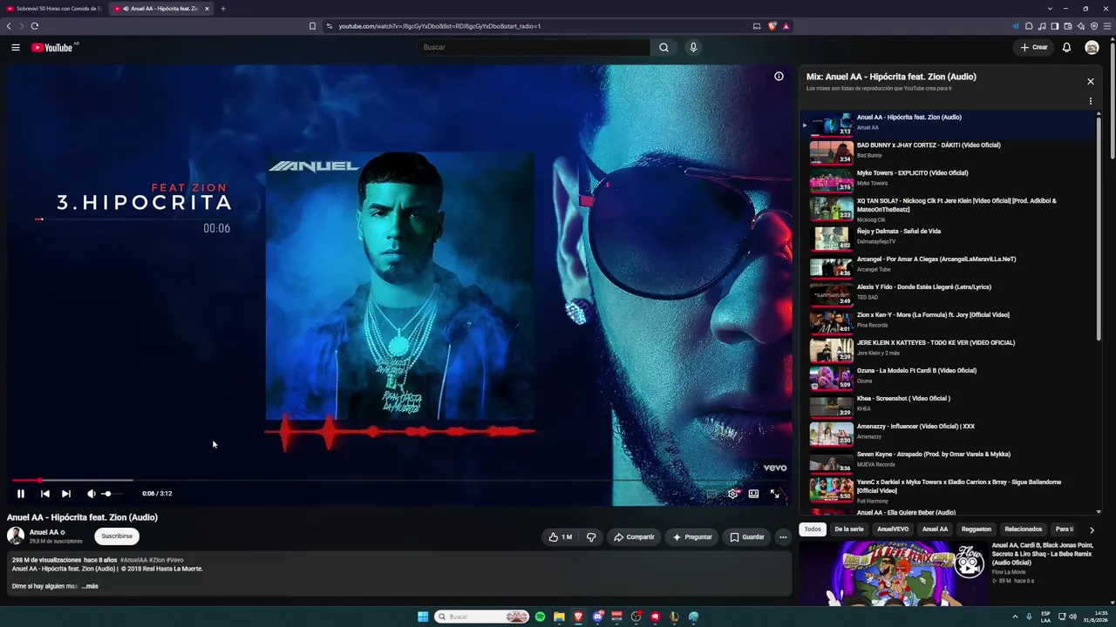This screenshot has height=627, width=1116.
Task: Show hidden system tray icons
Action: point(1016,617)
